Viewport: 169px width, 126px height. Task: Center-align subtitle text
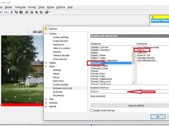pyautogui.click(x=32, y=12)
